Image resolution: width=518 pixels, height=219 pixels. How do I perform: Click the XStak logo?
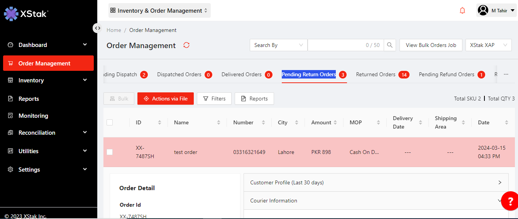pyautogui.click(x=25, y=13)
